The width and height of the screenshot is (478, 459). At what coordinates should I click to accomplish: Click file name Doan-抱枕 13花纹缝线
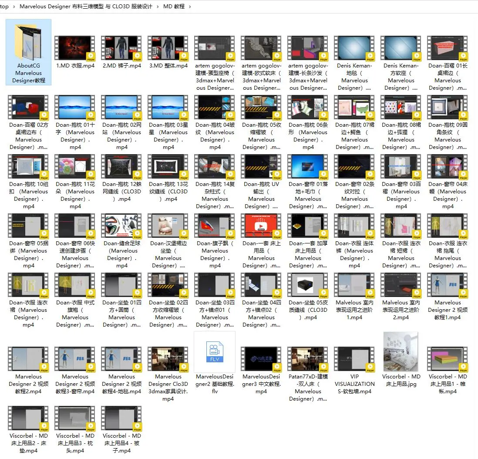click(x=168, y=192)
